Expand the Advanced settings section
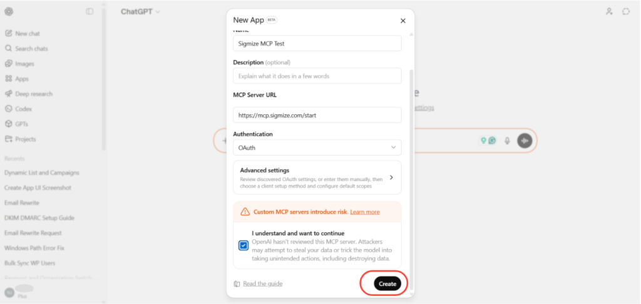The width and height of the screenshot is (641, 304). point(317,177)
